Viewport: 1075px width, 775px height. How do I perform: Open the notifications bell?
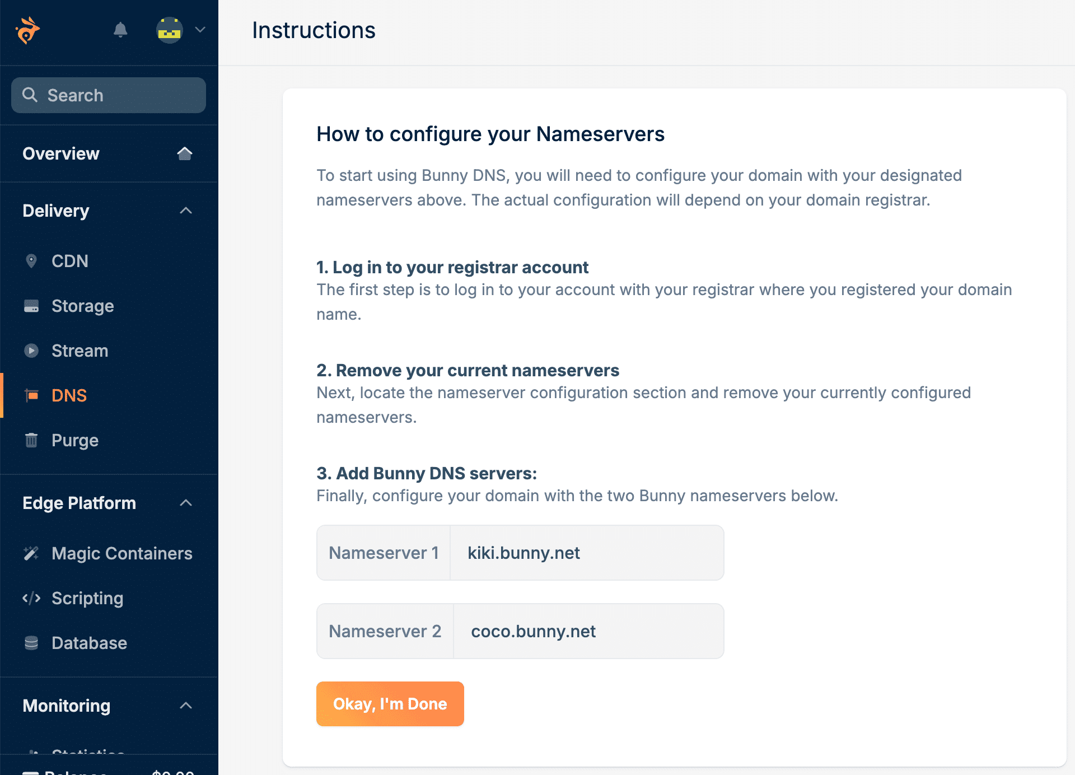point(120,30)
